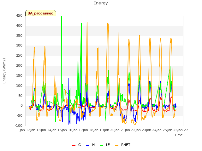Click the green LE spike peak at 450
Viewport: 202px width, 151px height.
62,16
